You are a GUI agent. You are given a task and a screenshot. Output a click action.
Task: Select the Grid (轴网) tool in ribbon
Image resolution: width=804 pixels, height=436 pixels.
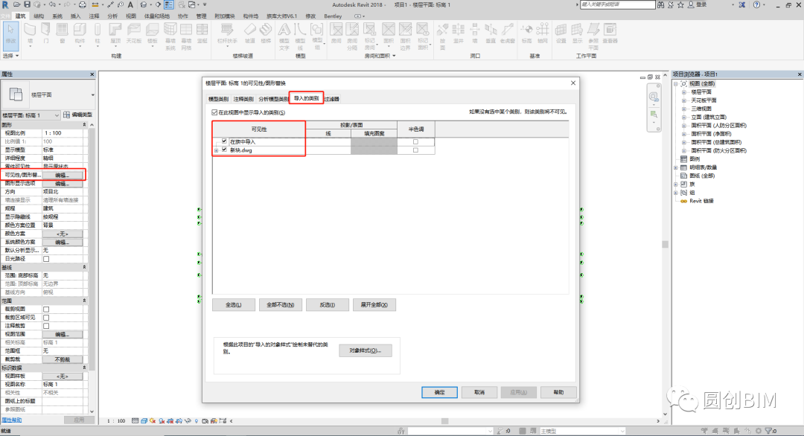pyautogui.click(x=543, y=34)
